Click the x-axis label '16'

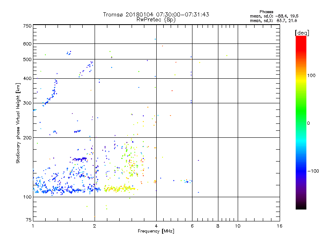click(x=280, y=226)
